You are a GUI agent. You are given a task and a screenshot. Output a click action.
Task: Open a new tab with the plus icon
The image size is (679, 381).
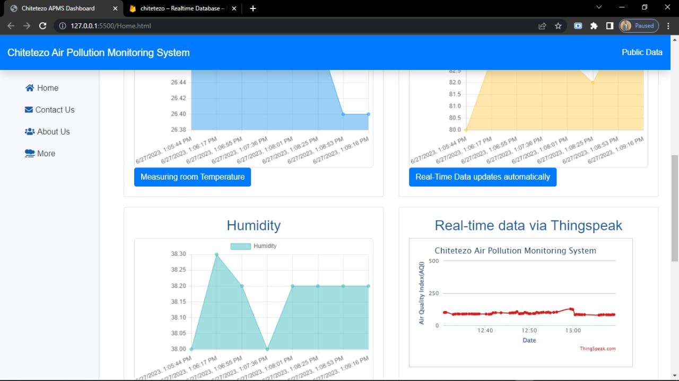coord(253,8)
